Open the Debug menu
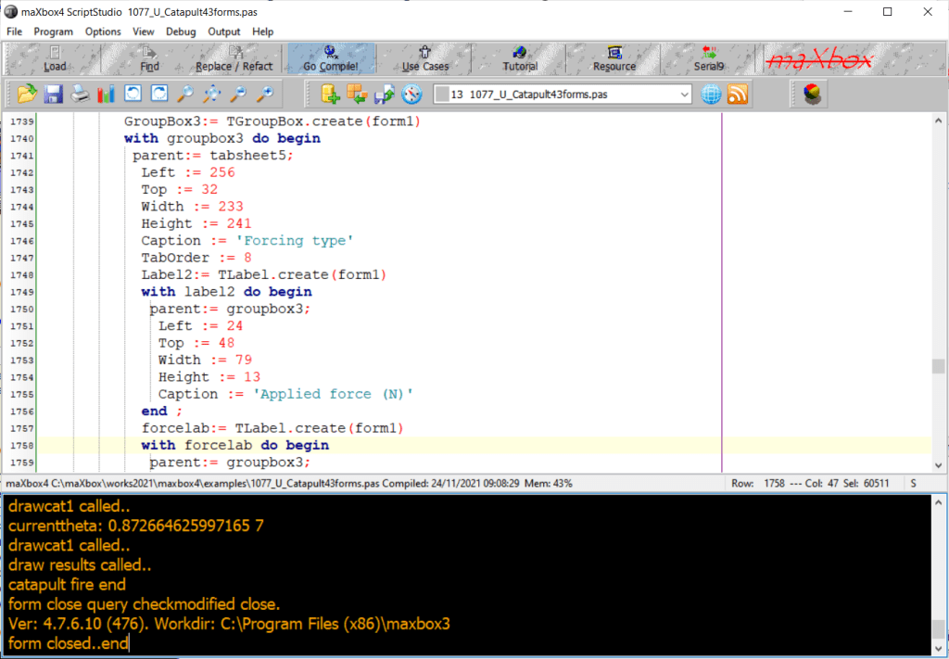949x659 pixels. pos(181,32)
